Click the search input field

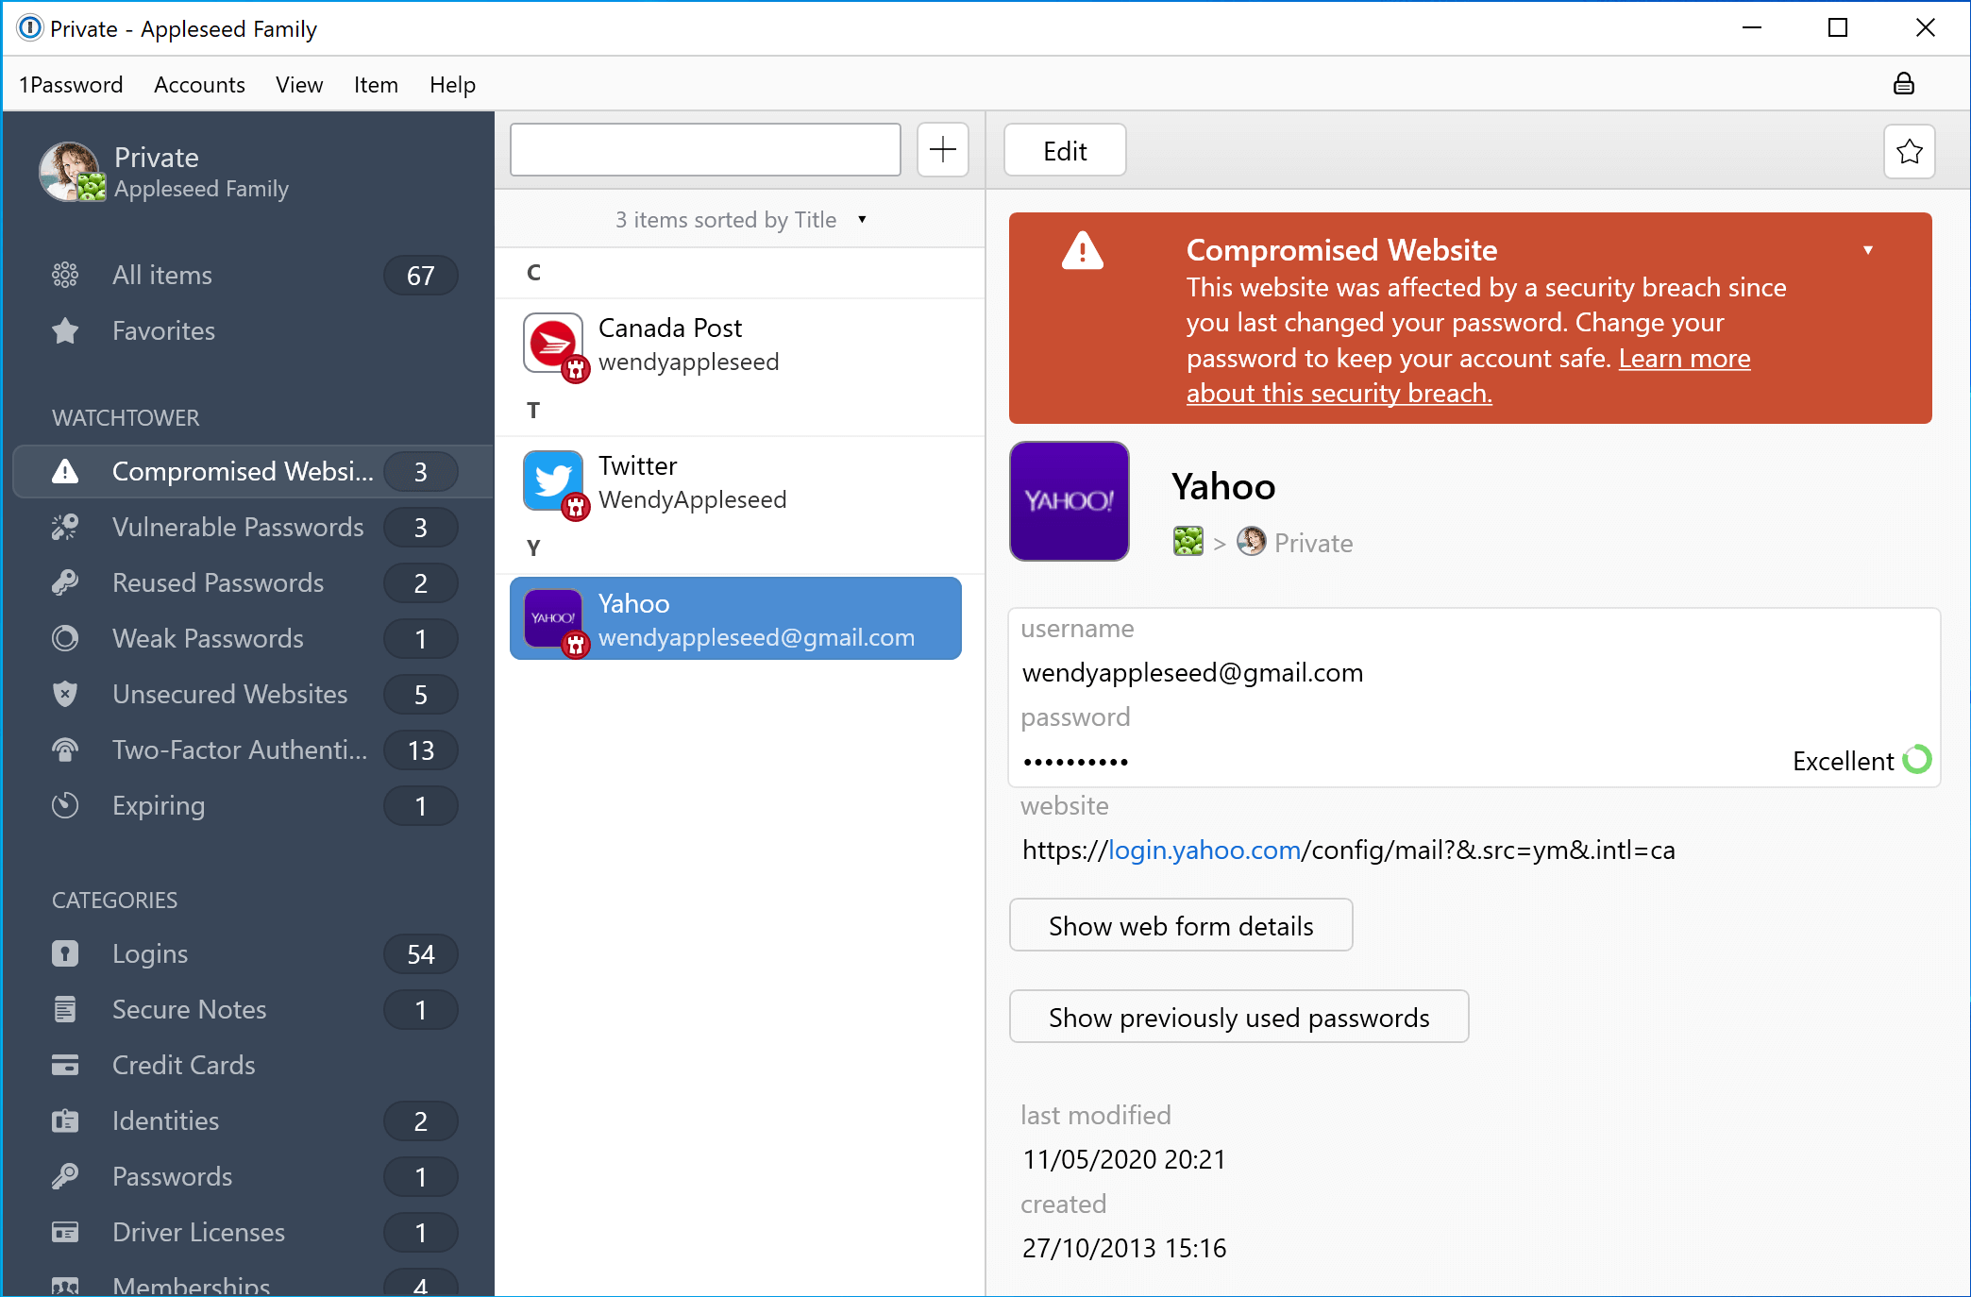point(705,149)
